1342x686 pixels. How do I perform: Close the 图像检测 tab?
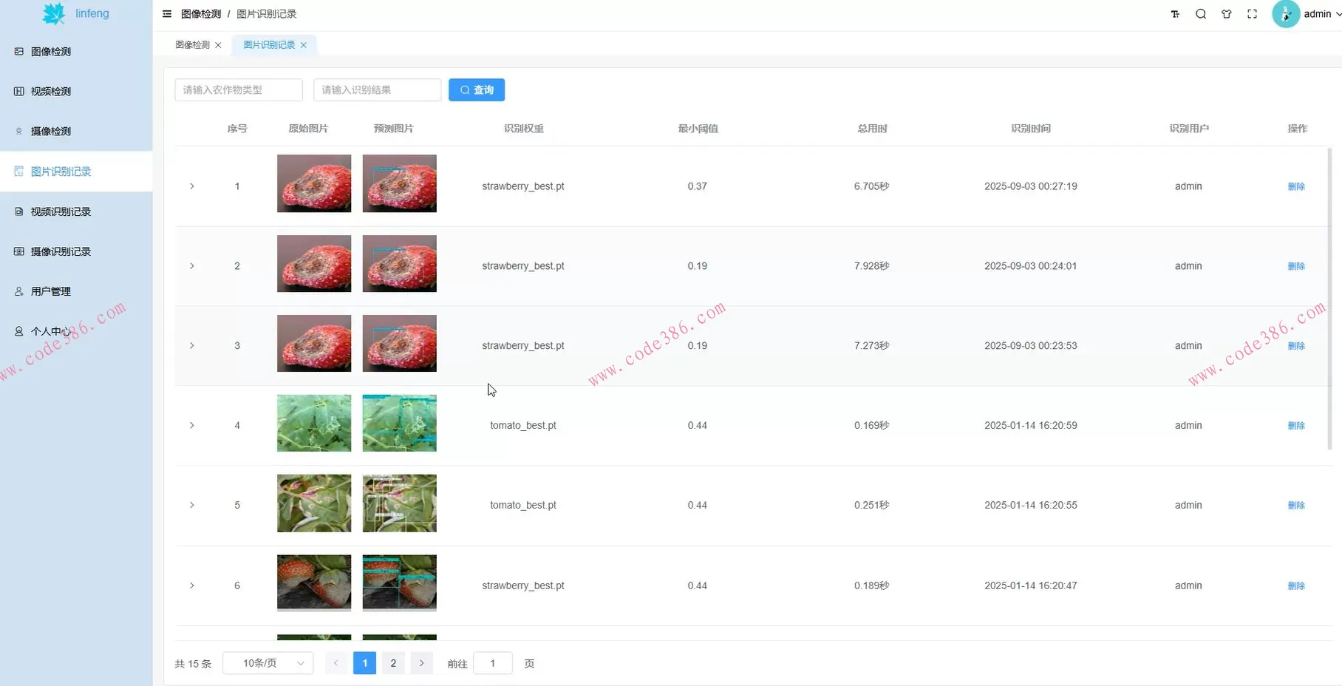tap(218, 45)
